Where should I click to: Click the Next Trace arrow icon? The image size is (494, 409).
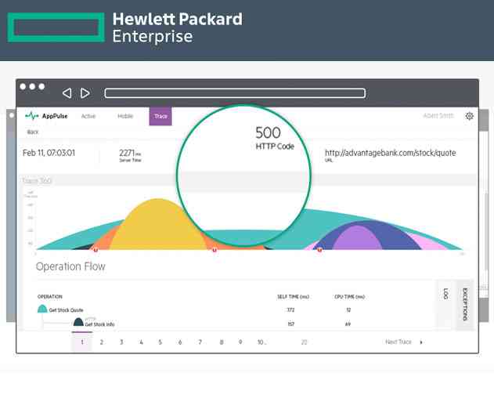coord(421,342)
